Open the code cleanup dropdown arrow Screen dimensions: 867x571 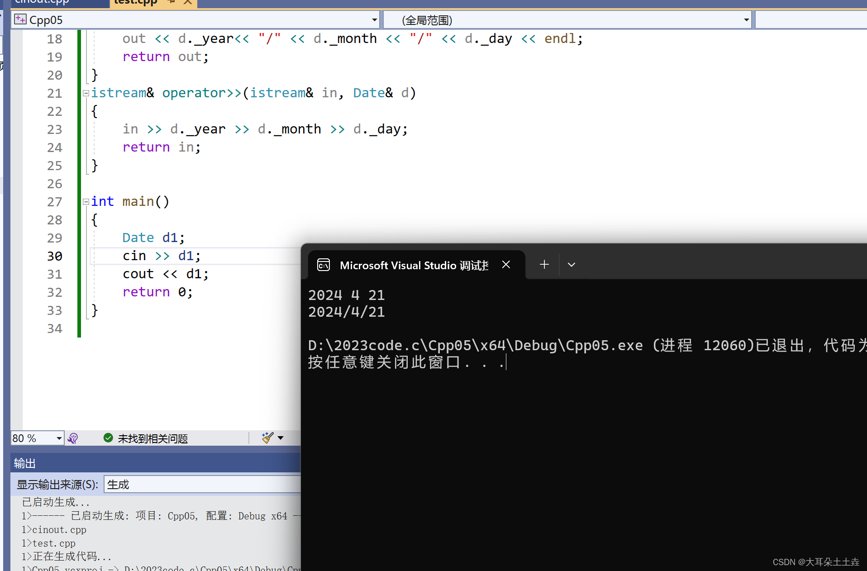point(281,438)
